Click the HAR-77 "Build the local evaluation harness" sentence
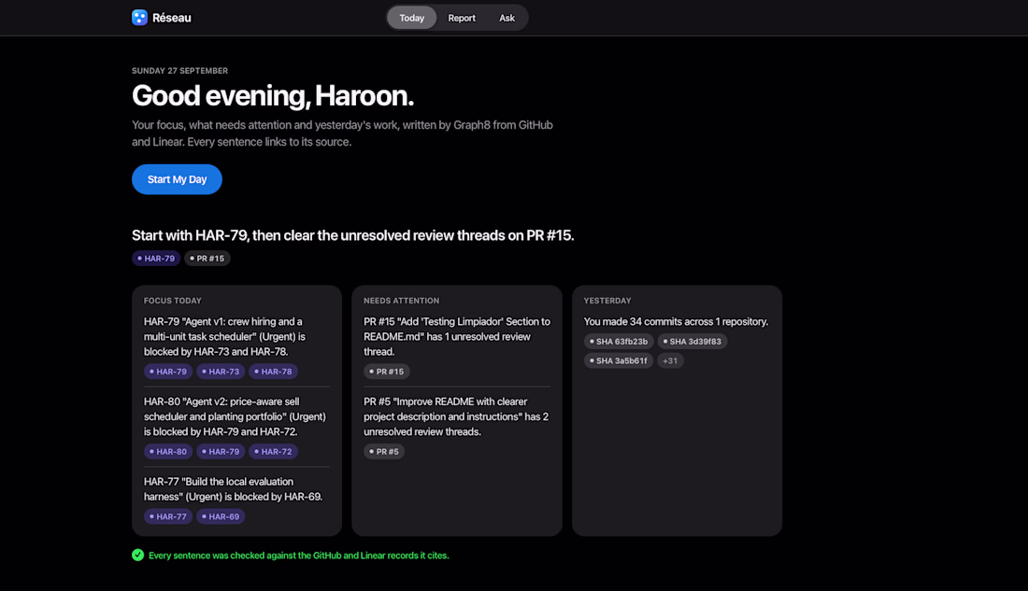The height and width of the screenshot is (591, 1028). [234, 489]
